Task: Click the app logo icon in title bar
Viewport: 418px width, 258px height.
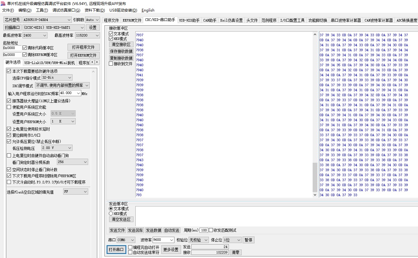Action: pyautogui.click(x=3, y=3)
